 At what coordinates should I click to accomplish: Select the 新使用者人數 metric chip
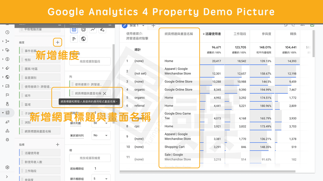coord(40,162)
